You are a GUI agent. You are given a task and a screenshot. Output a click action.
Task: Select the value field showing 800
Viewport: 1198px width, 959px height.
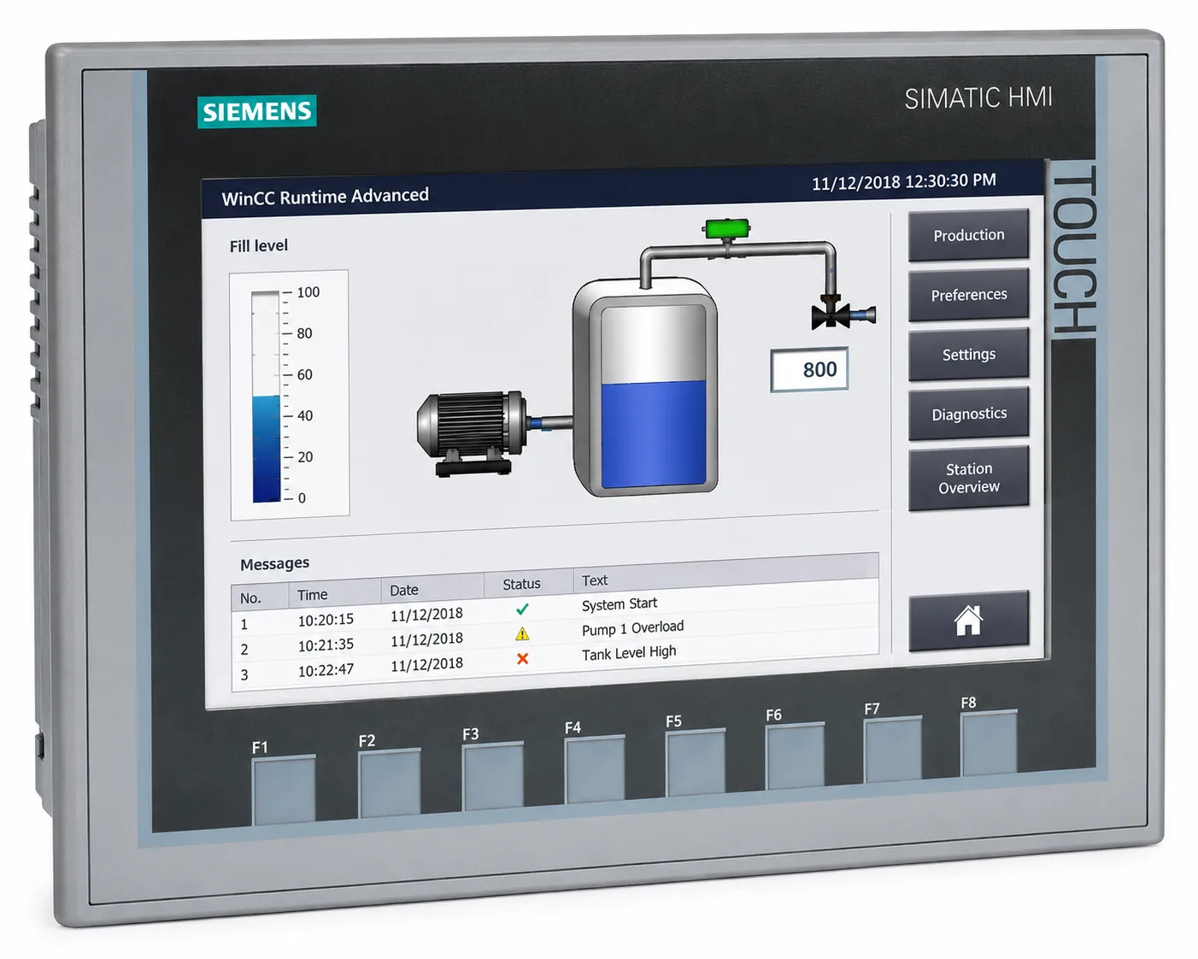809,369
